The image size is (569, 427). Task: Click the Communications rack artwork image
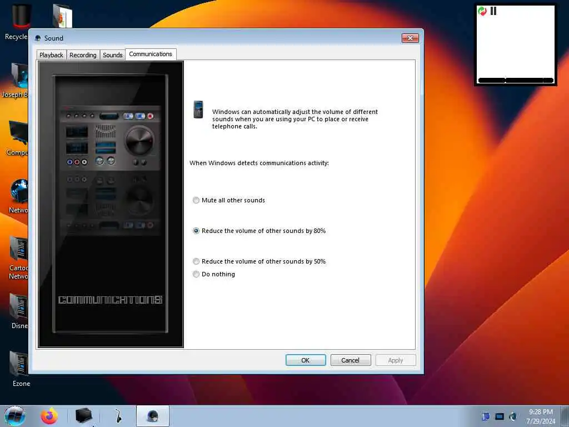click(111, 204)
